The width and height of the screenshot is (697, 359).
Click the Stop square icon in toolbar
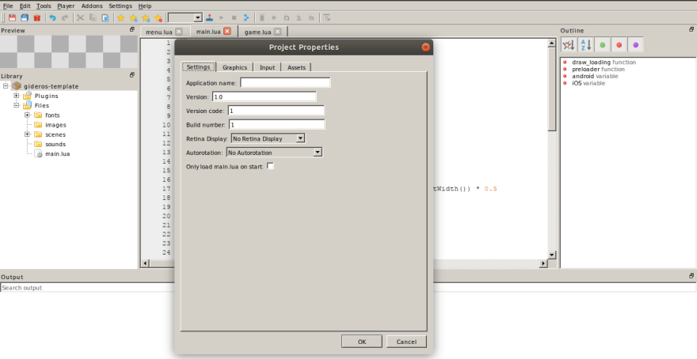(234, 17)
